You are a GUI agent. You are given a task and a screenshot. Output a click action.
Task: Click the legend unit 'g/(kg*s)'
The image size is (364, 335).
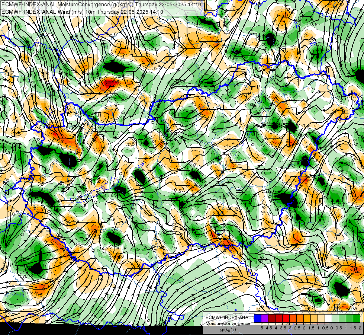point(228,330)
